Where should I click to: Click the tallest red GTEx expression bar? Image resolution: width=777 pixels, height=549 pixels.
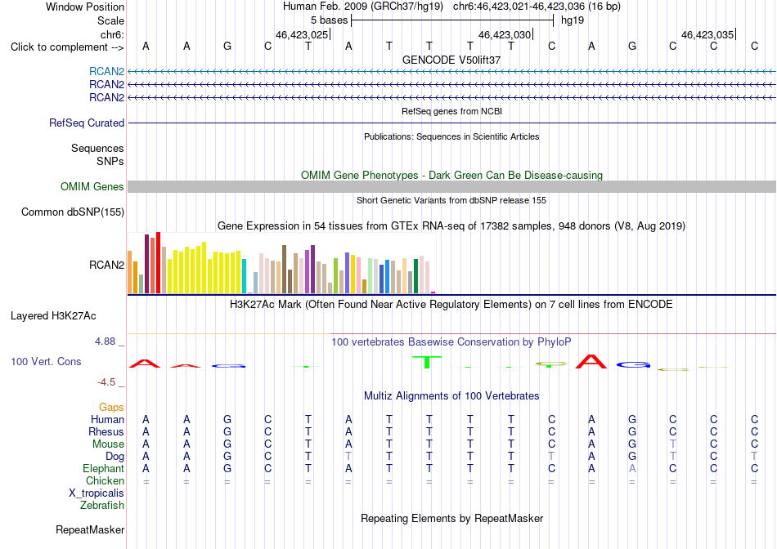pyautogui.click(x=158, y=262)
